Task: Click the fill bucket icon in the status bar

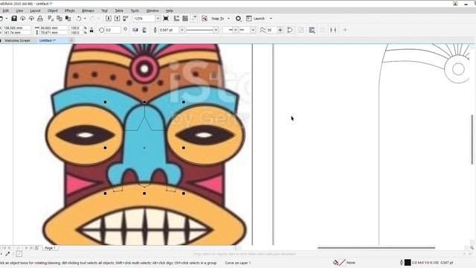Action: pos(335,263)
